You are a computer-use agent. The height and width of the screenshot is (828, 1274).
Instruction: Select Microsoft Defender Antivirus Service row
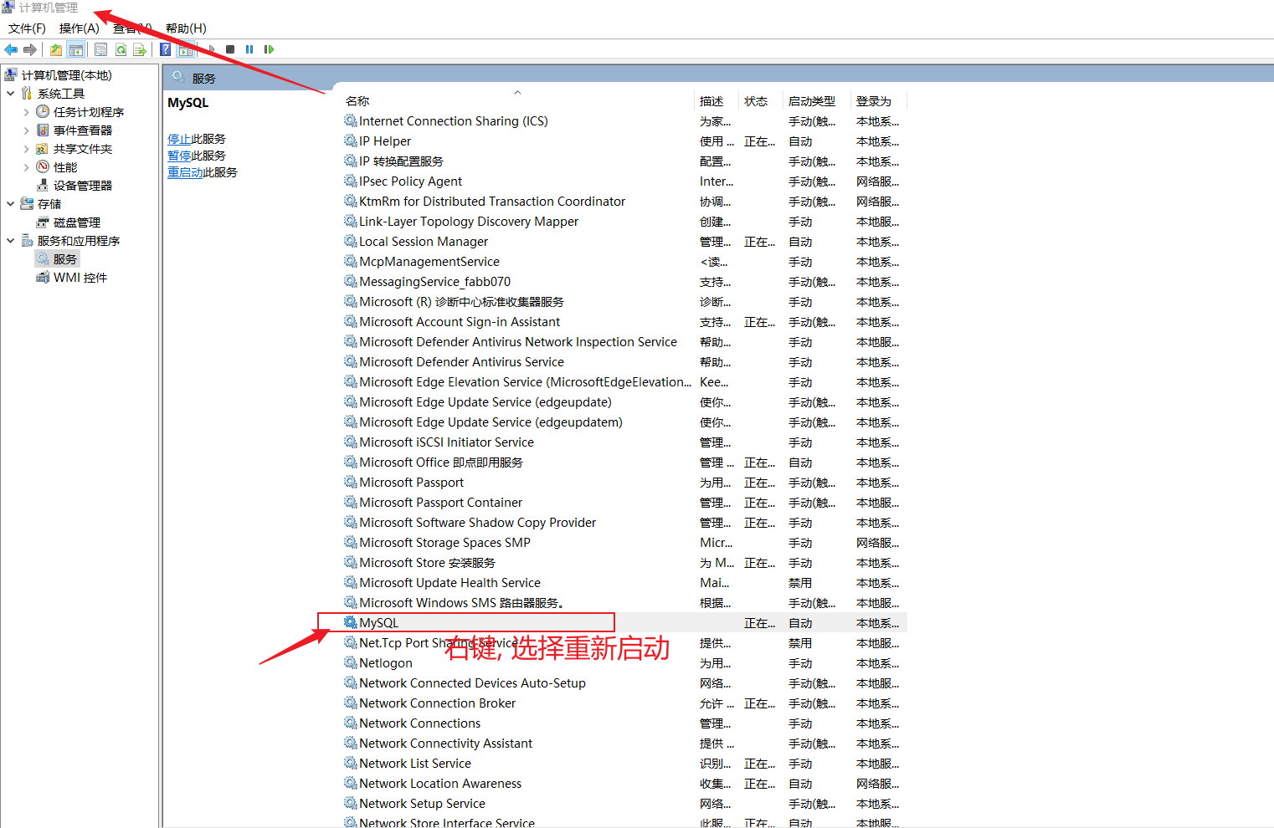(624, 362)
